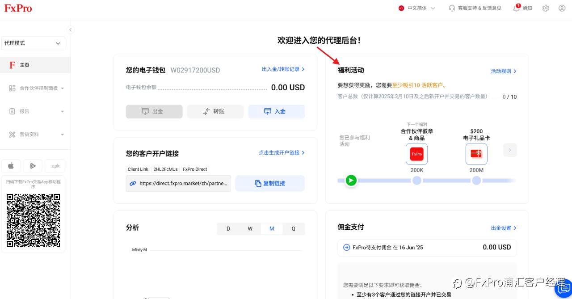This screenshot has height=299, width=572.
Task: Click the client count 0 / 10
Action: (x=509, y=97)
